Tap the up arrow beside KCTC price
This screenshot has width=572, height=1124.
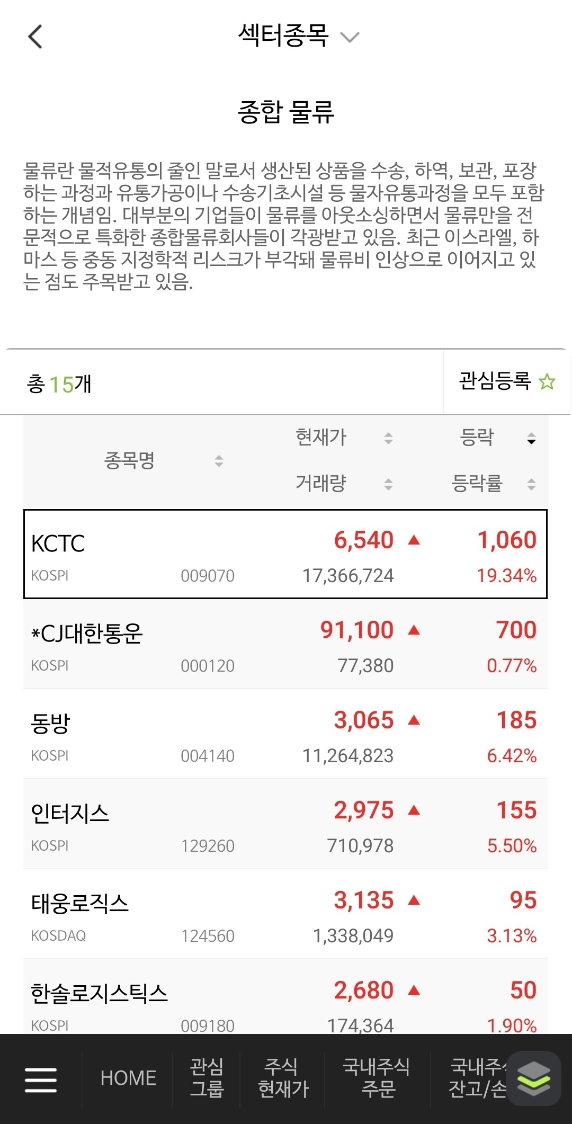coord(414,540)
